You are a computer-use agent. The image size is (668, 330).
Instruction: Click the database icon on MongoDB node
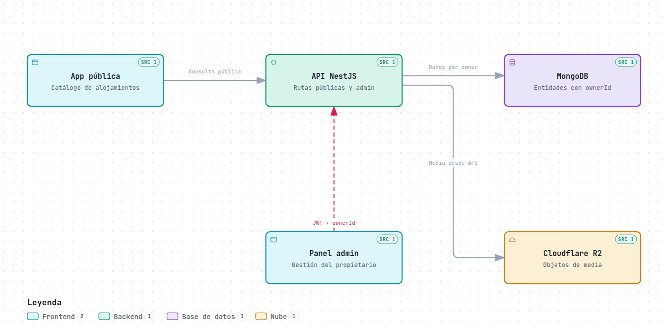pos(512,63)
